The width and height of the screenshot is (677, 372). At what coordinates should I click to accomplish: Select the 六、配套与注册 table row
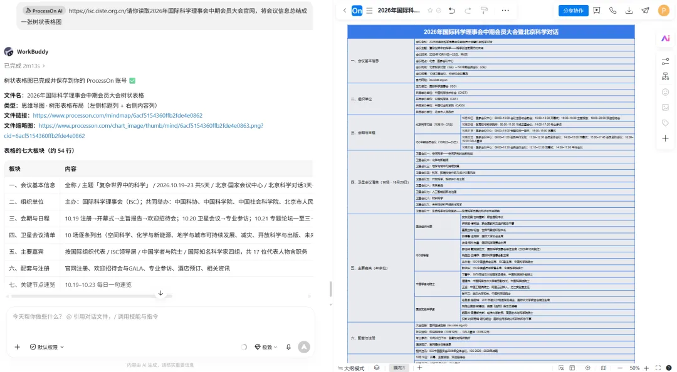pyautogui.click(x=159, y=269)
